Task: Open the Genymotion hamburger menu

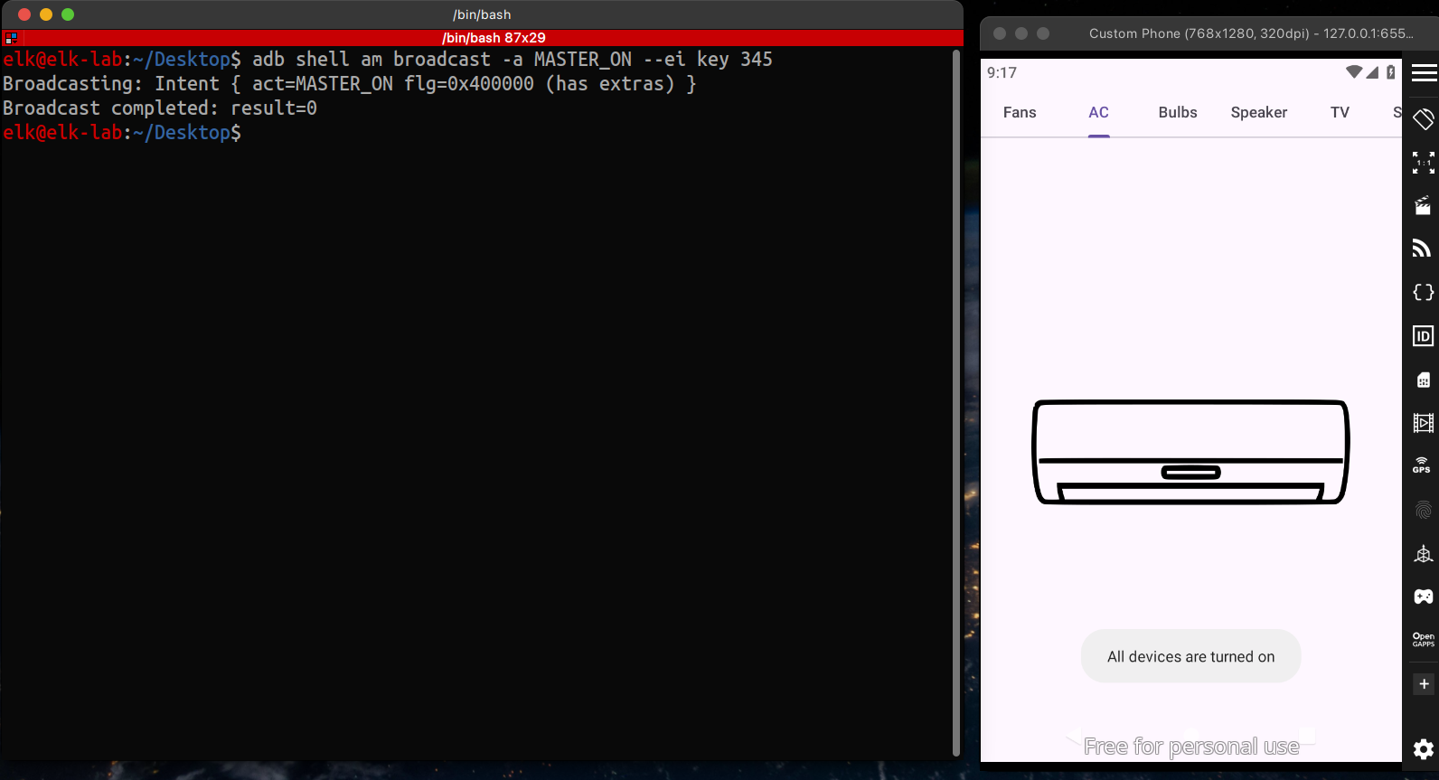Action: (1424, 73)
